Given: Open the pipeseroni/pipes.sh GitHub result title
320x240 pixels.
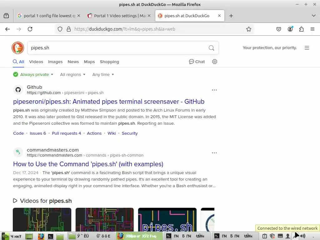Looking at the screenshot, I should pos(109,102).
